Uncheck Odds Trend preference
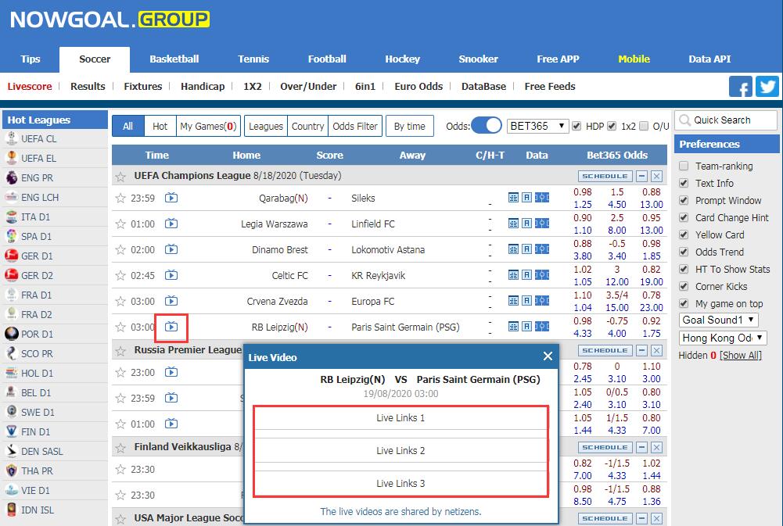 click(684, 252)
